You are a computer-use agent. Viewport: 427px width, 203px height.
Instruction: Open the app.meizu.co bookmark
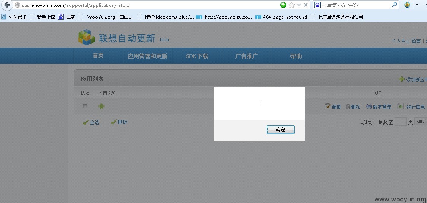click(224, 17)
